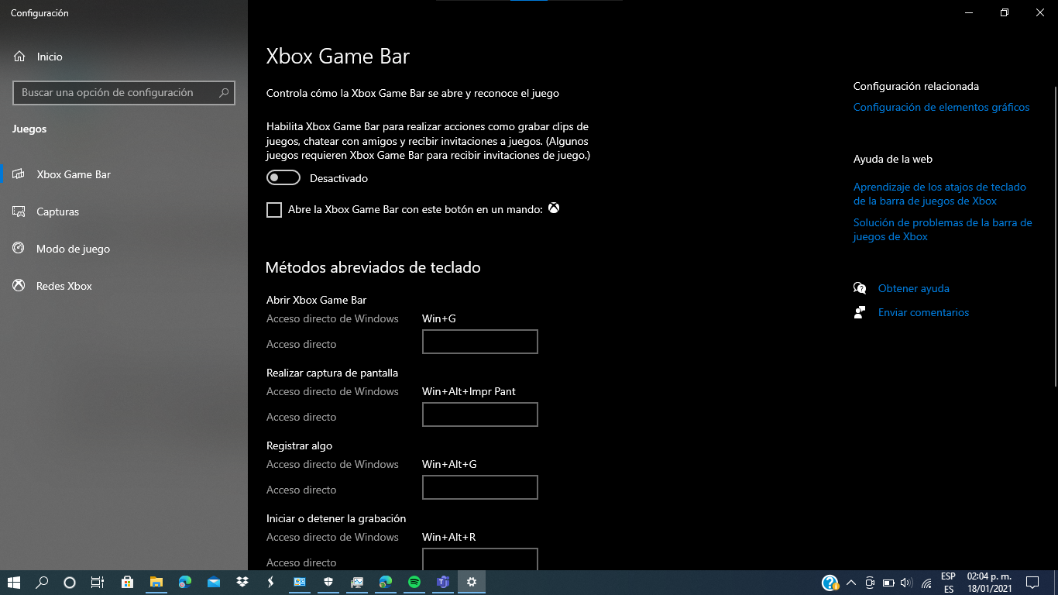Open Microsoft Teams from the taskbar
1058x595 pixels.
[x=442, y=582]
